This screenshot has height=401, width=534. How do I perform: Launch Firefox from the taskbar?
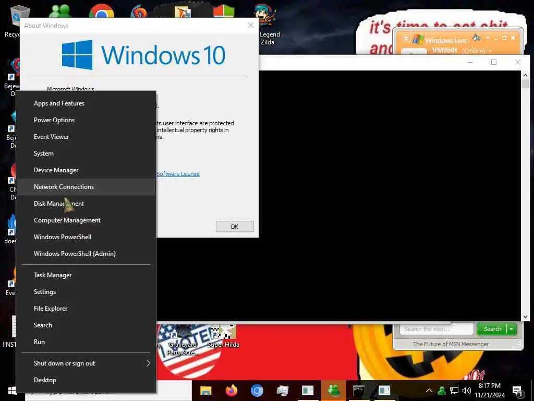[232, 391]
